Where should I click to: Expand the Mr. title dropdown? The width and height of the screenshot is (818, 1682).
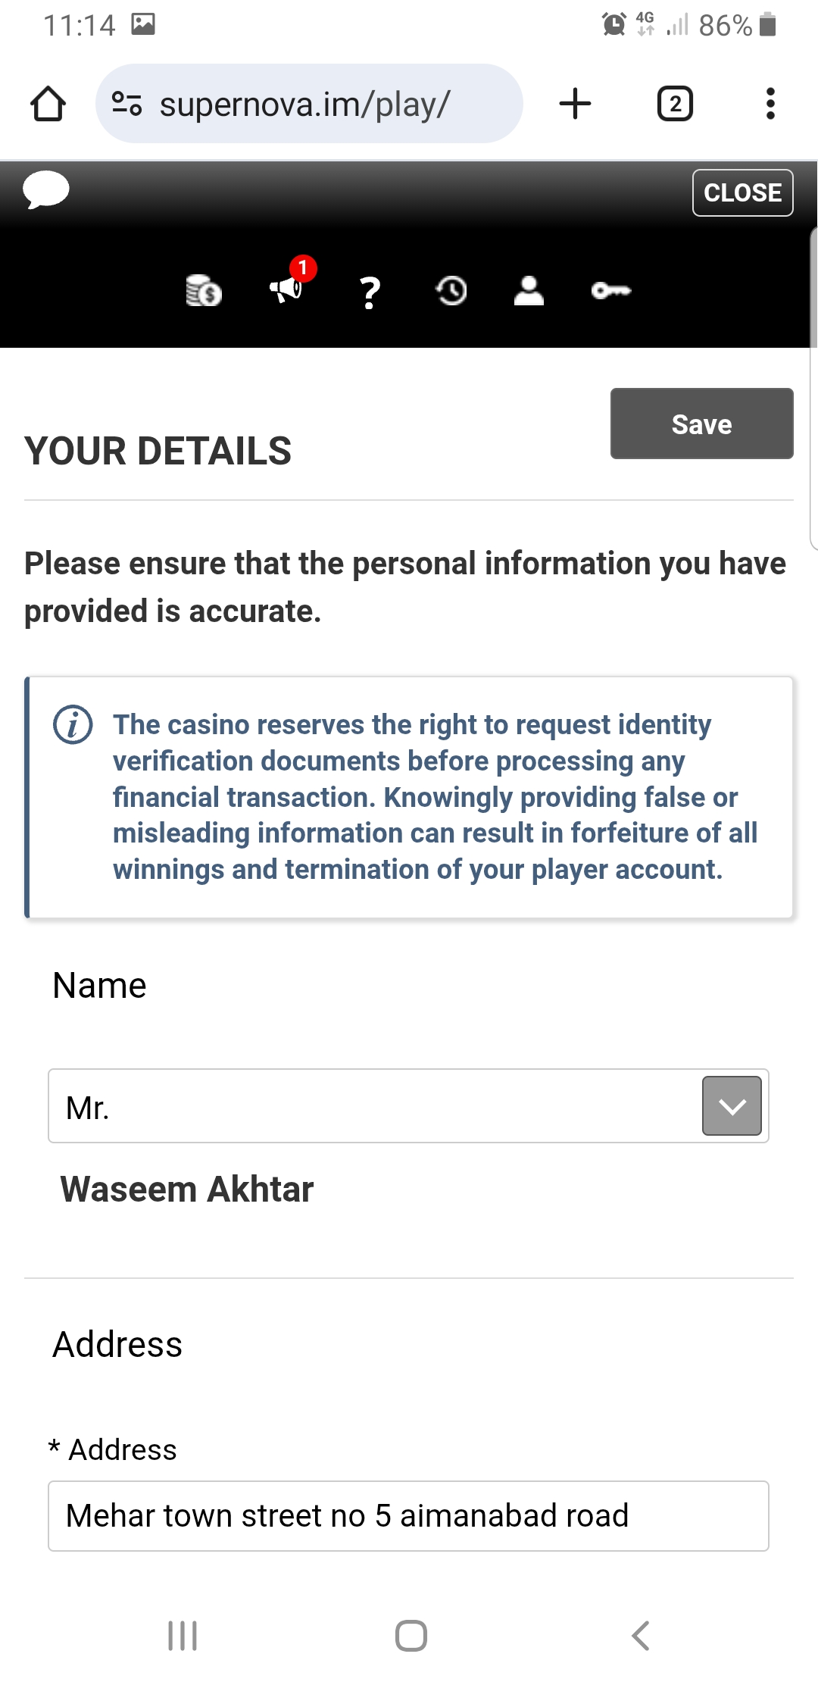[732, 1106]
